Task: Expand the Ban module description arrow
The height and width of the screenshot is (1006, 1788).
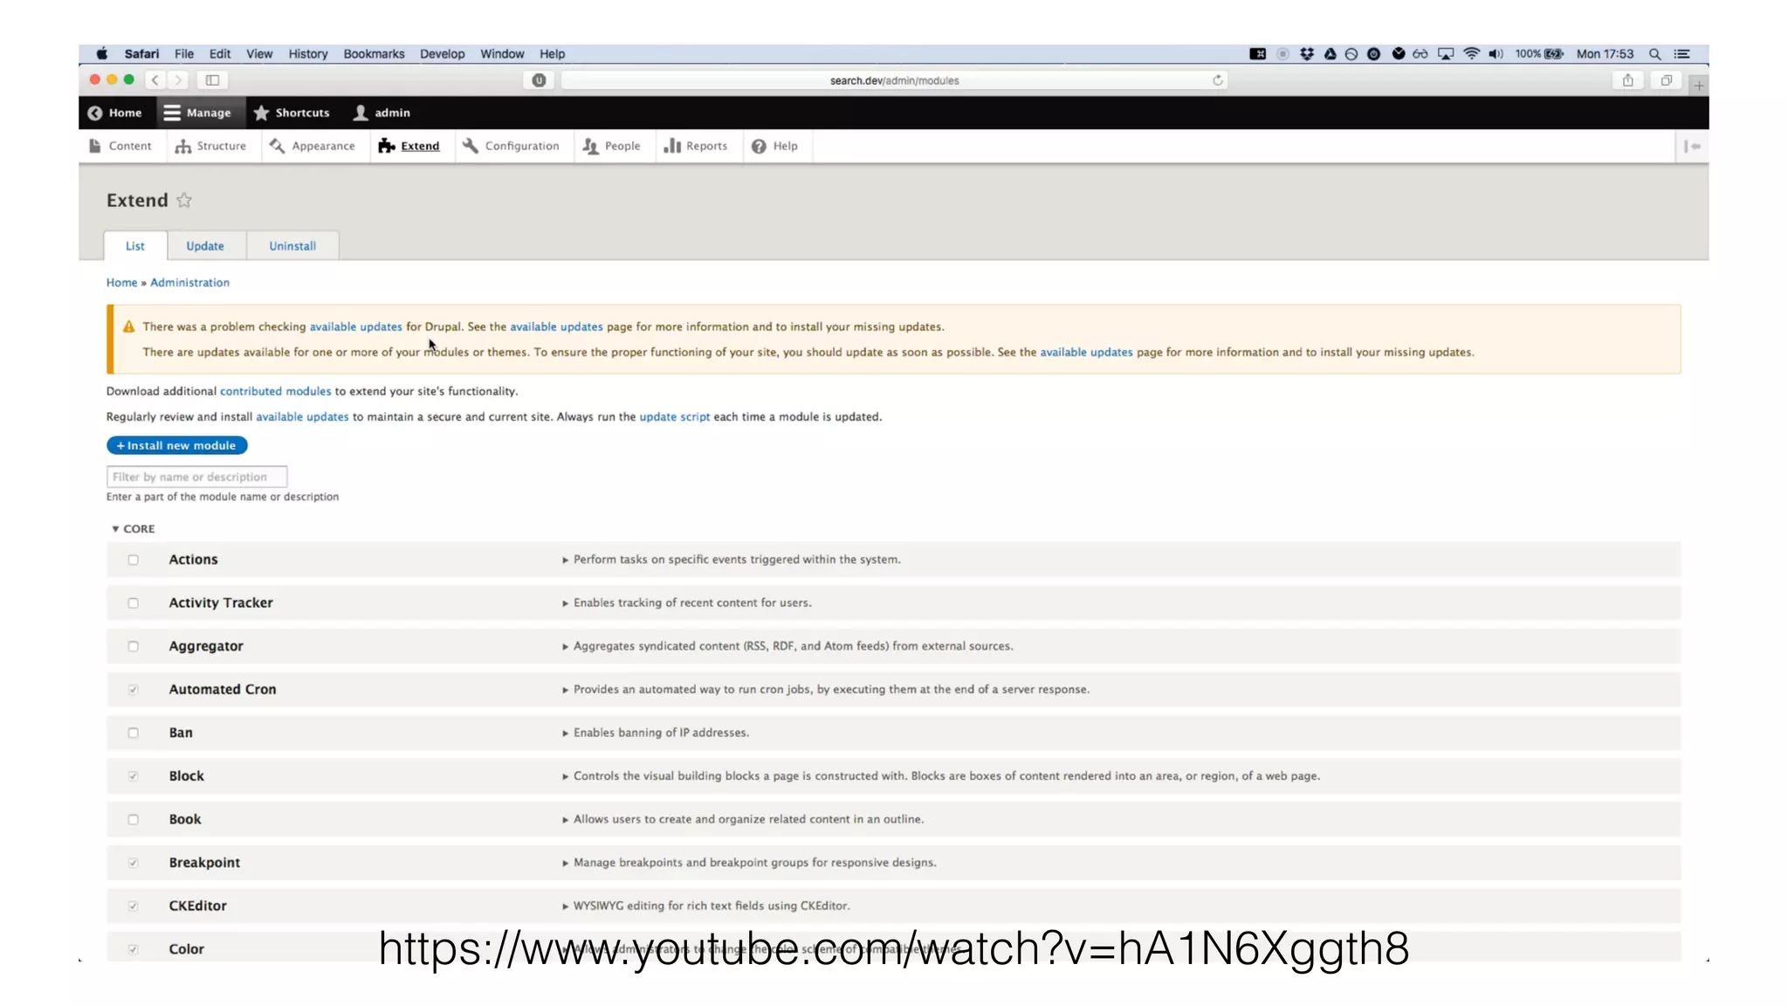Action: tap(566, 734)
